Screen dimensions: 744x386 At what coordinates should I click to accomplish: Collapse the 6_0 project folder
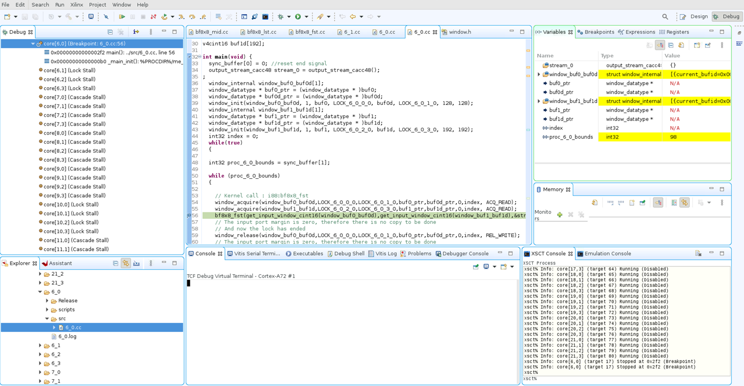(x=40, y=292)
